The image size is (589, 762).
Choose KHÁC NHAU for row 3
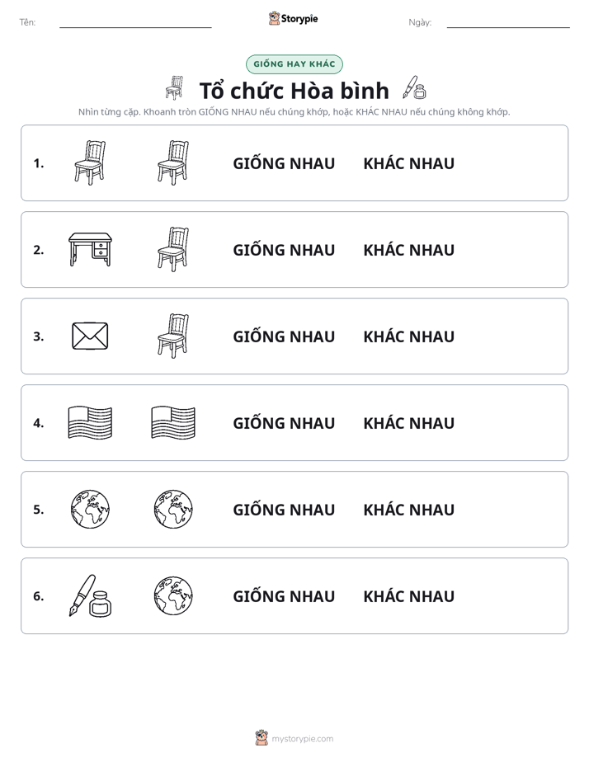click(x=408, y=336)
